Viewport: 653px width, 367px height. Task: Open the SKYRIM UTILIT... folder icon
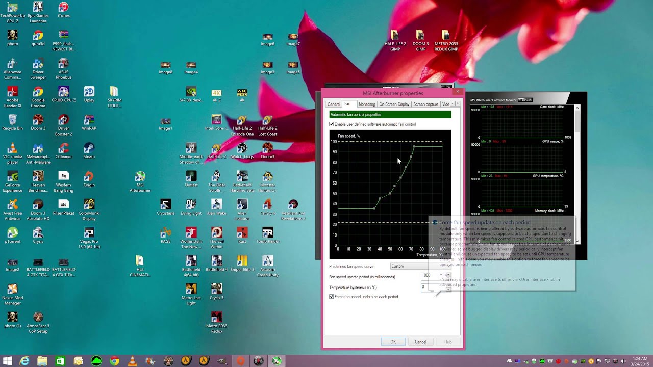tap(114, 97)
